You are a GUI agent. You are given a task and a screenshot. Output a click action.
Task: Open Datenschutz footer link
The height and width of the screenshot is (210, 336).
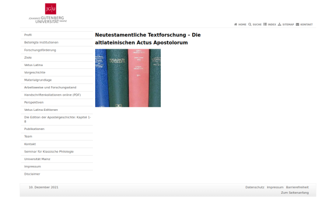tap(255, 187)
